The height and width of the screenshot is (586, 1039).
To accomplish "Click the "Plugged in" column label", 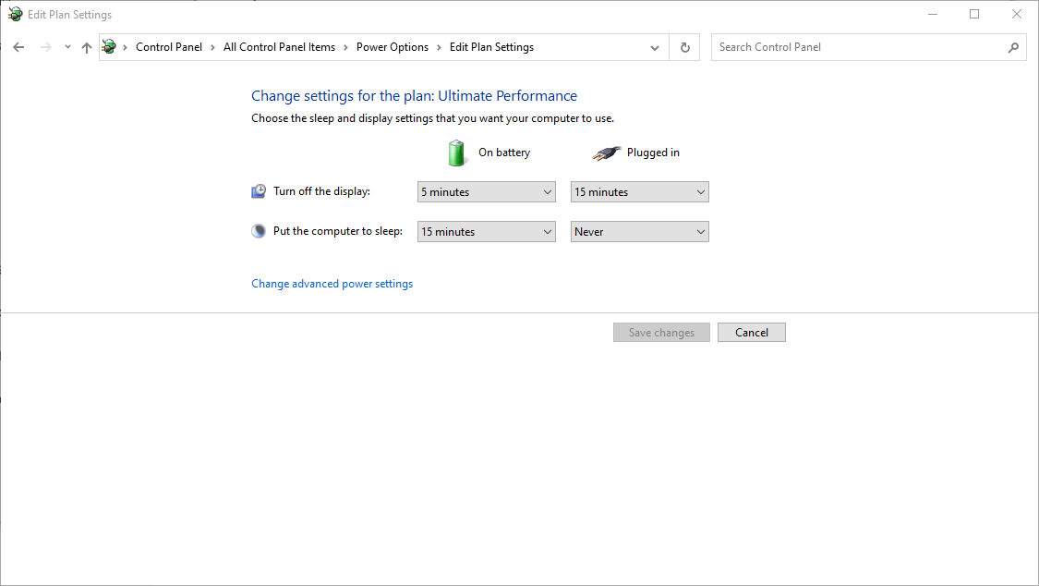I will tap(653, 153).
